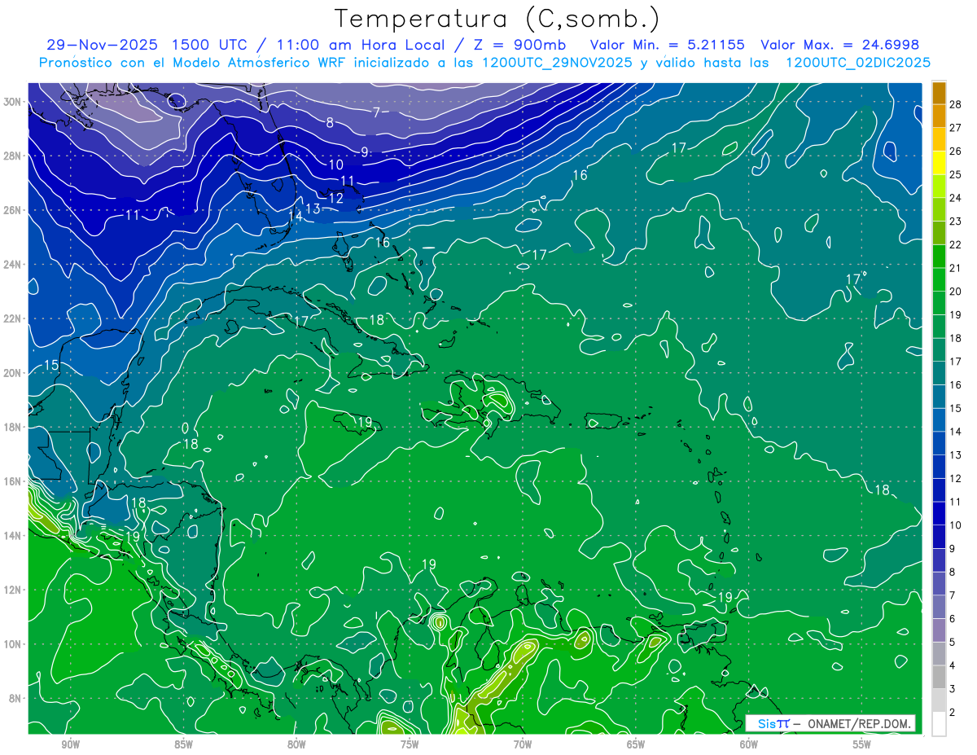Click the '14' contour label near Florida

tap(295, 216)
